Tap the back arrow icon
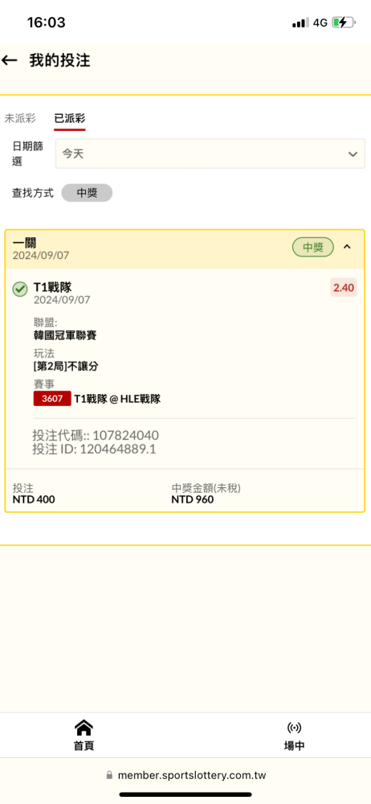 [x=9, y=60]
